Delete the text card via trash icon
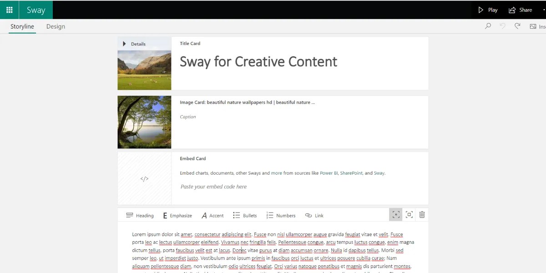546x273 pixels. (x=422, y=214)
